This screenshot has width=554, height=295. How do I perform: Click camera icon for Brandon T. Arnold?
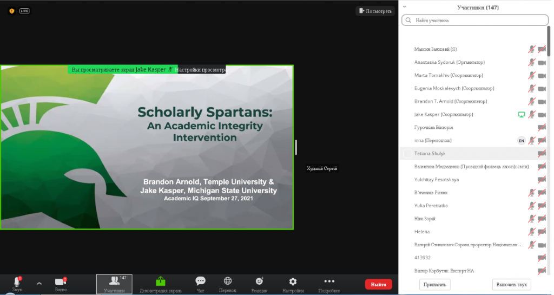click(x=542, y=102)
